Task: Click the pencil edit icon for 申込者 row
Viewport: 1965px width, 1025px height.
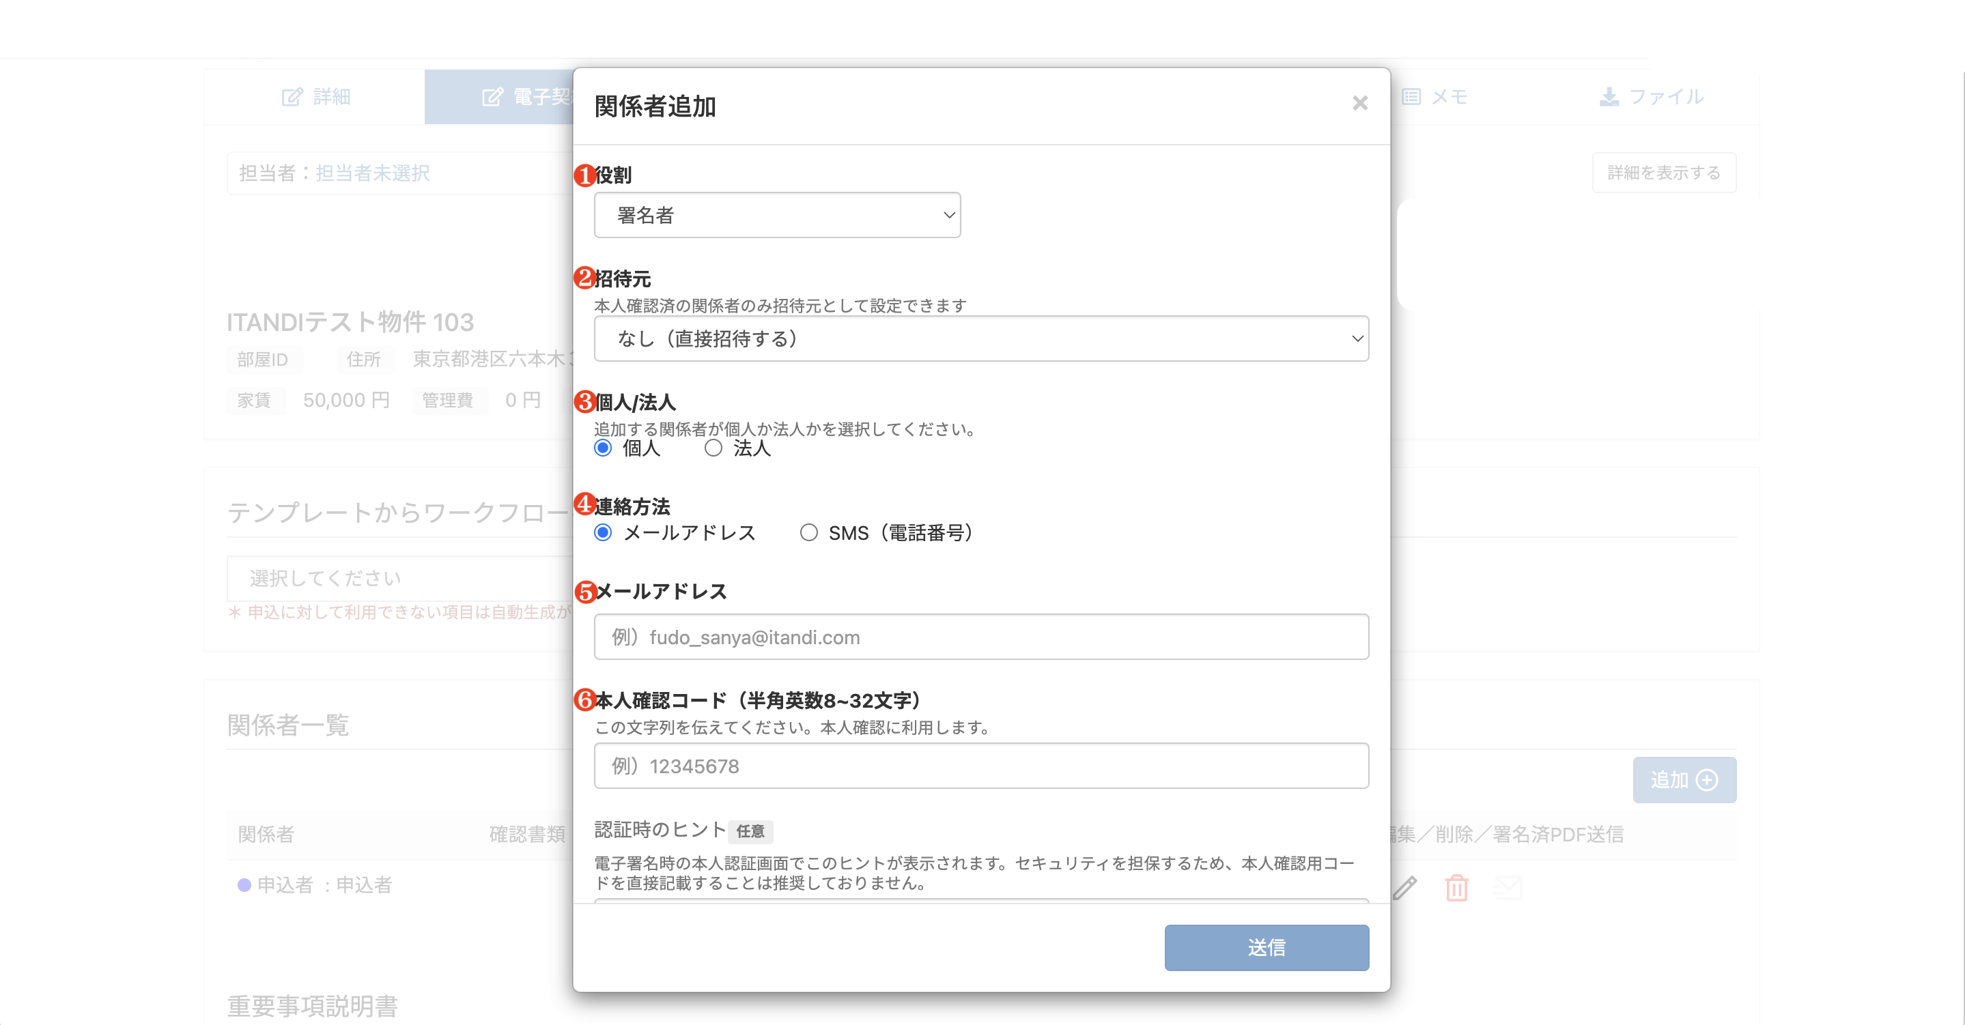Action: 1404,888
